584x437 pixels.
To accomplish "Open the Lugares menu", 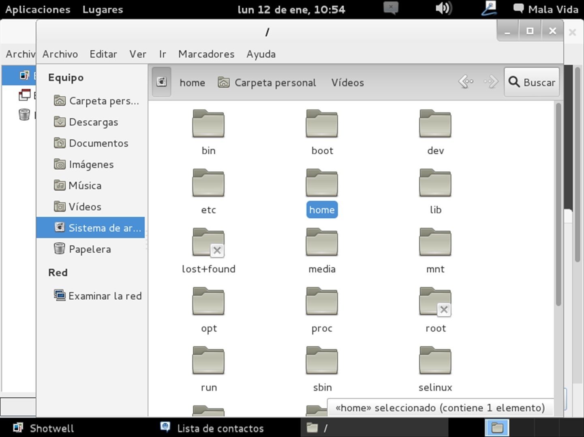I will point(103,9).
